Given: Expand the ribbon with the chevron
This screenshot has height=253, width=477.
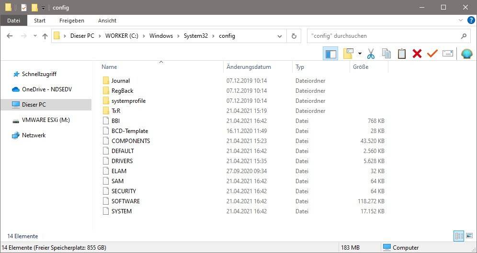Looking at the screenshot, I should coord(461,21).
